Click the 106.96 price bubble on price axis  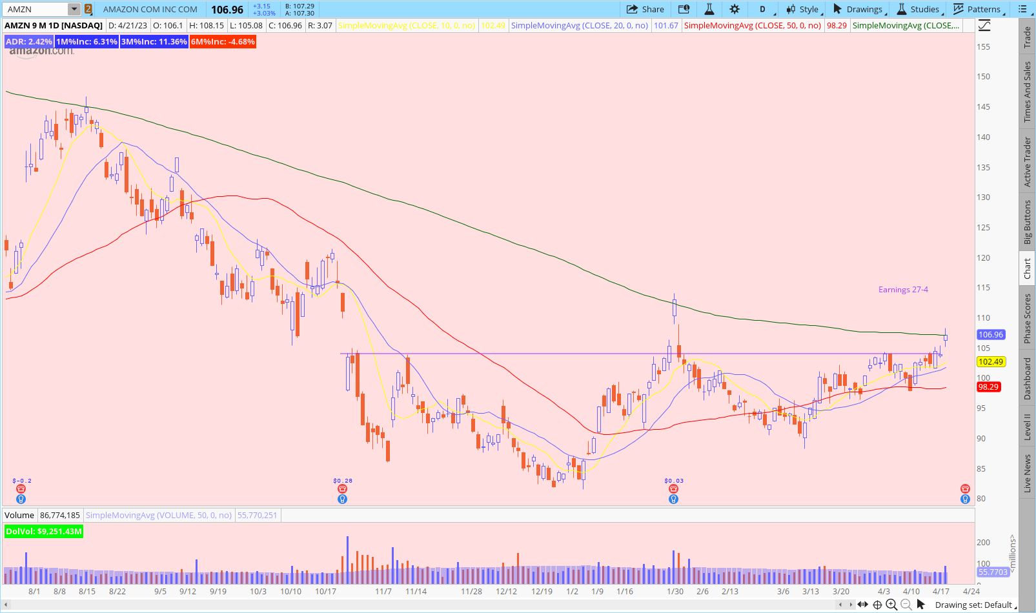click(x=991, y=334)
